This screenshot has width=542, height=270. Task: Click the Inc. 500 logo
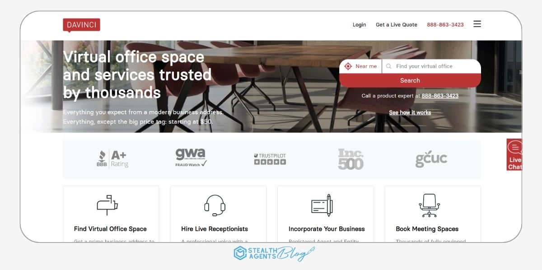tap(350, 159)
